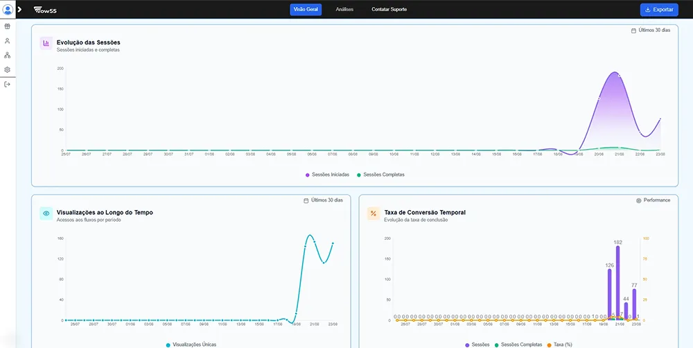
Task: Open the Últimos 30 dias selector in Visualizações card
Action: [x=324, y=200]
